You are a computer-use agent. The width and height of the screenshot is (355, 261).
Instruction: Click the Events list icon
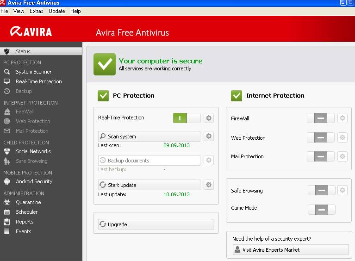[x=7, y=231]
